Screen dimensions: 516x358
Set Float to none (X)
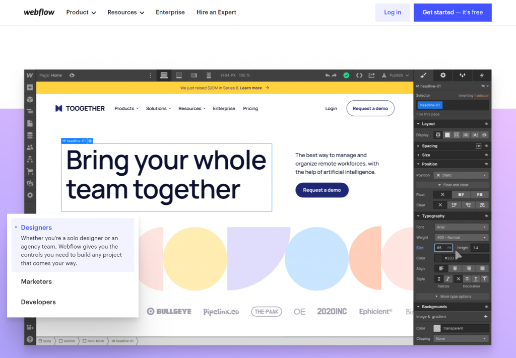pos(442,195)
